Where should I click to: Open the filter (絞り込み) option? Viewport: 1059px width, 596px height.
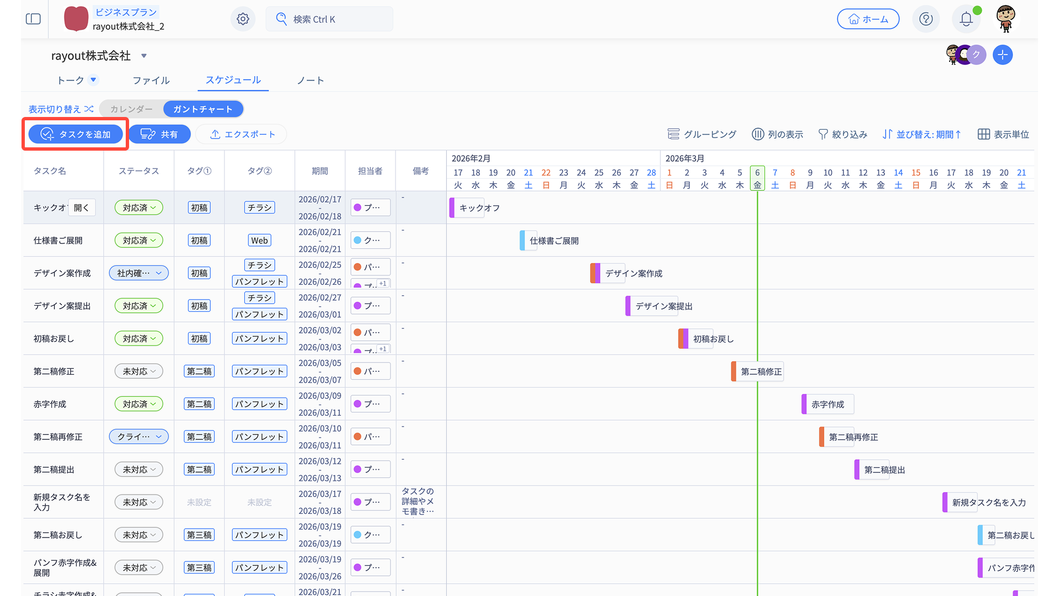coord(842,134)
